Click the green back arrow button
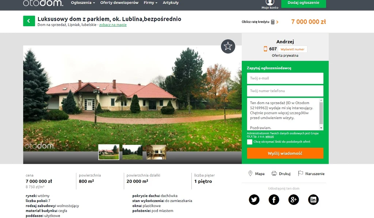The image size is (374, 218). (x=29, y=21)
